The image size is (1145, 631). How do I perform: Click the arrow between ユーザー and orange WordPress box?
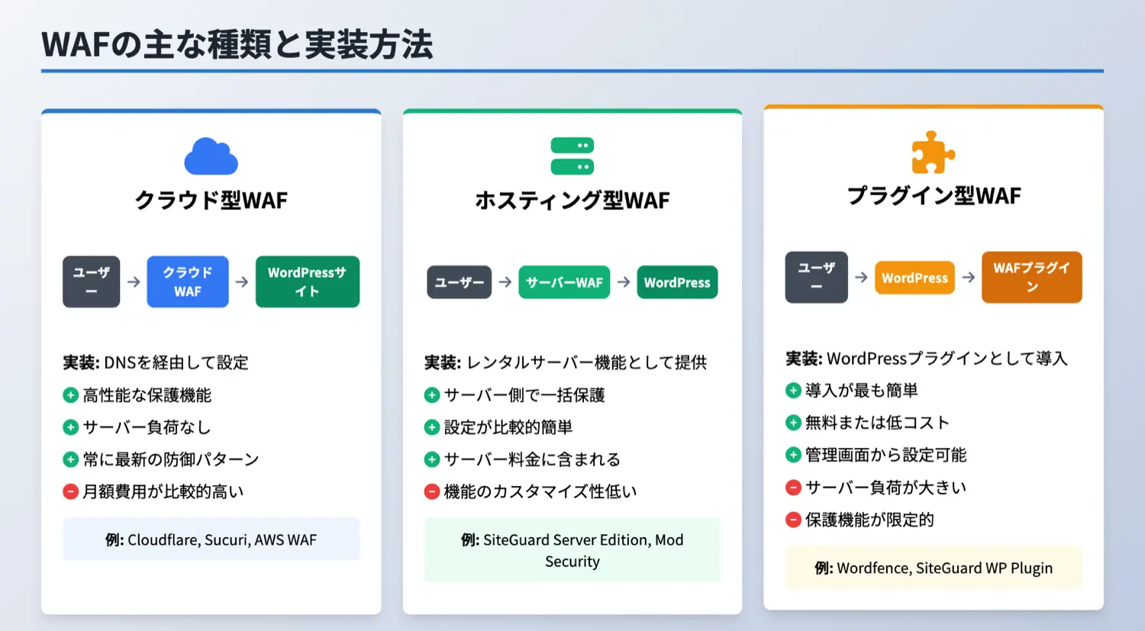pyautogui.click(x=861, y=277)
